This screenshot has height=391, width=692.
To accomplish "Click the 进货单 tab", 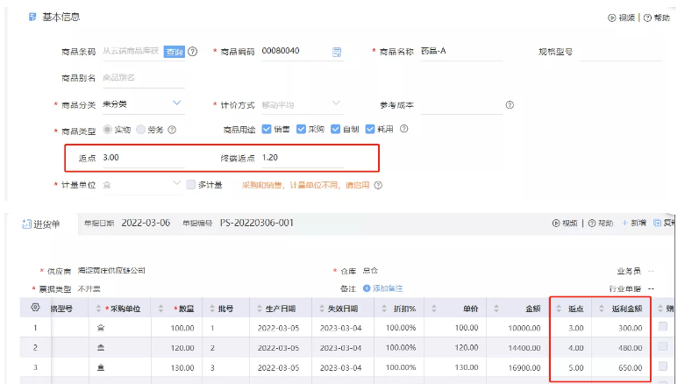I will click(x=41, y=224).
